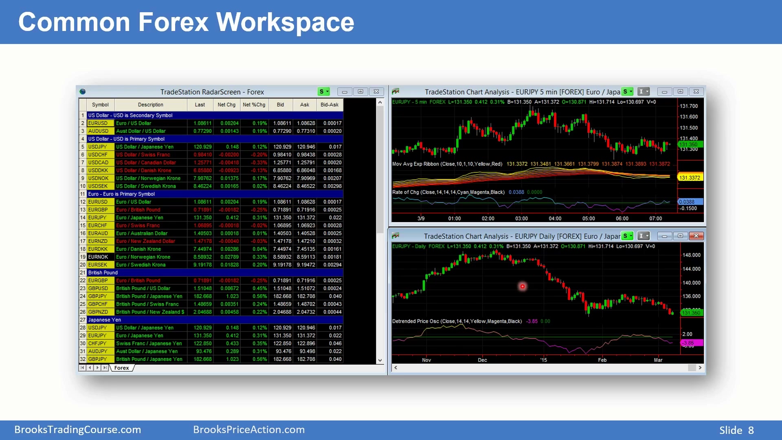Click the 'Rate of Chg' indicator label
782x440 pixels.
click(x=448, y=192)
